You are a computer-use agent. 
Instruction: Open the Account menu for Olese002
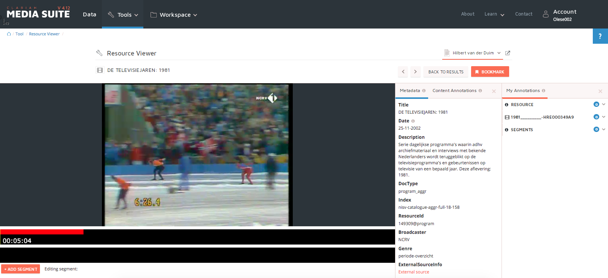coord(565,15)
